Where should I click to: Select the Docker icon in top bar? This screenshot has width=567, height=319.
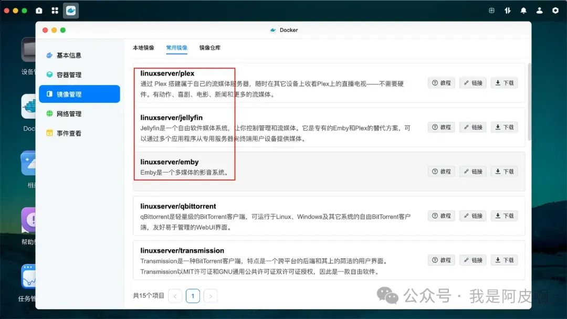click(71, 10)
